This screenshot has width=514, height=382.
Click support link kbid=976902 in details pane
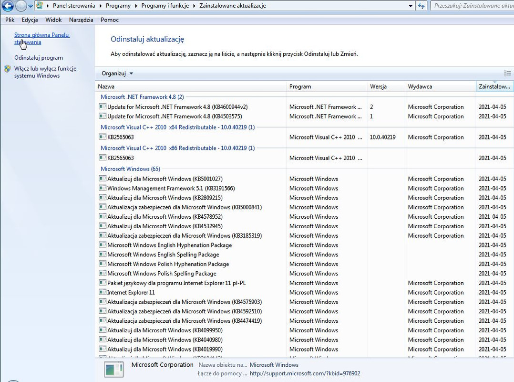tap(305, 373)
